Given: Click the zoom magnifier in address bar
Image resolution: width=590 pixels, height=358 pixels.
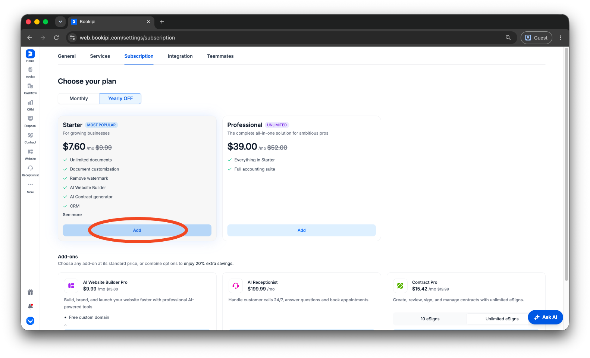Looking at the screenshot, I should [508, 38].
